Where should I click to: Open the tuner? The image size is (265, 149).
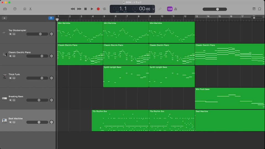160,9
